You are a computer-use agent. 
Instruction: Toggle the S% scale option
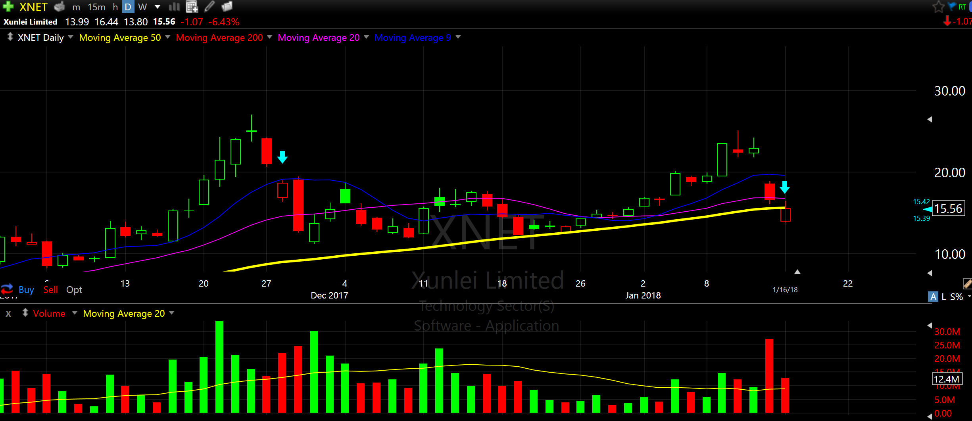pos(957,297)
